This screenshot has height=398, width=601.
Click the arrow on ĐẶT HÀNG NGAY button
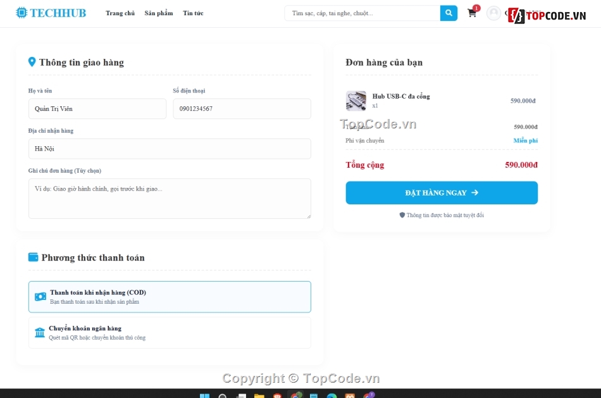[475, 192]
